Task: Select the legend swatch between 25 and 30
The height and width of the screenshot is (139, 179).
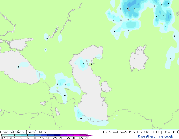Action: [57, 135]
